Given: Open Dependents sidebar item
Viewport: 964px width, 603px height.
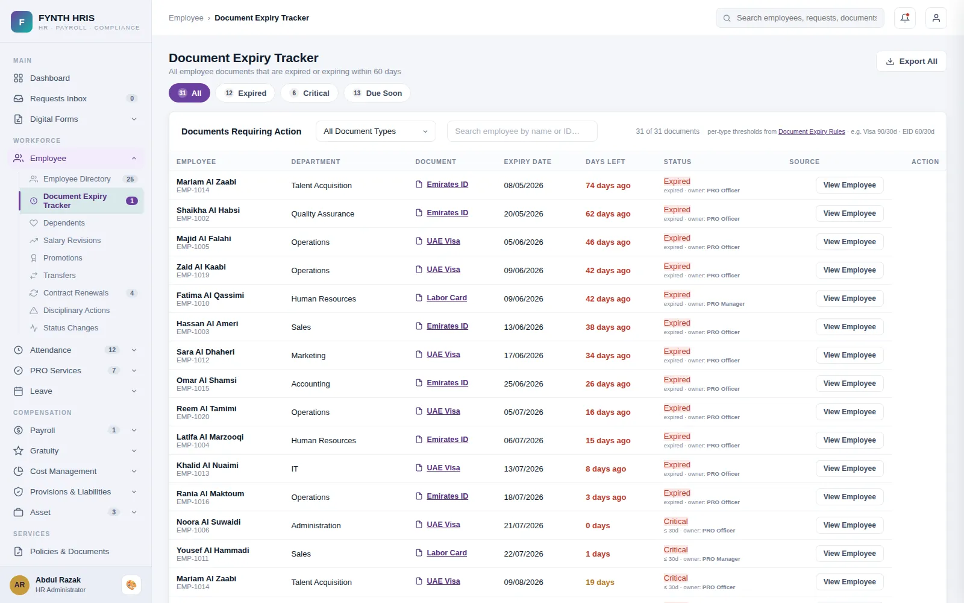Looking at the screenshot, I should tap(82, 223).
